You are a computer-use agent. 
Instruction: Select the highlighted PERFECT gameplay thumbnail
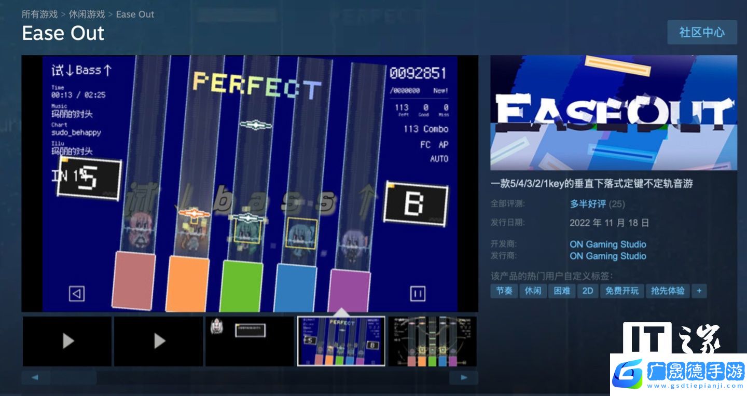pos(341,341)
